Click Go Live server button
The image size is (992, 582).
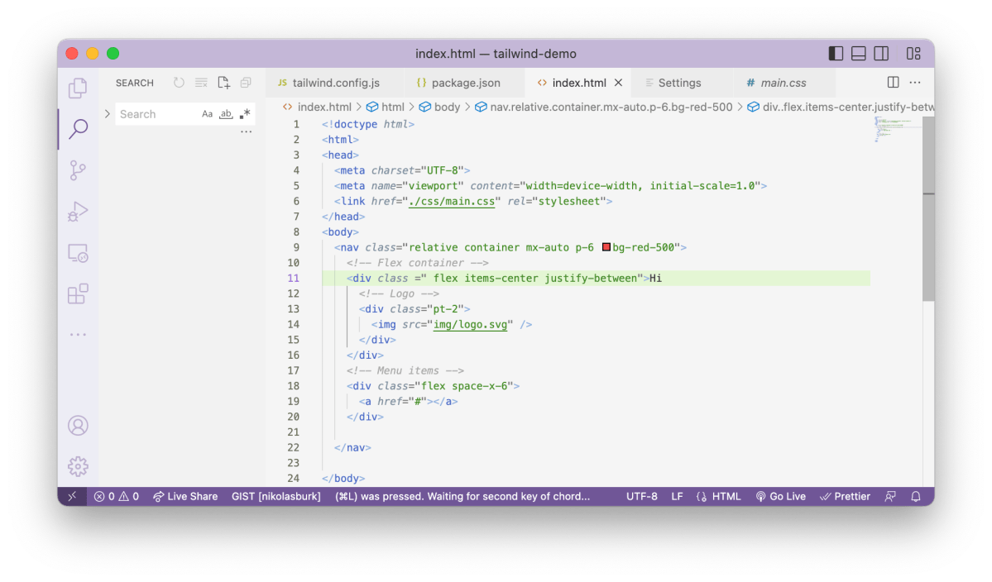coord(781,497)
